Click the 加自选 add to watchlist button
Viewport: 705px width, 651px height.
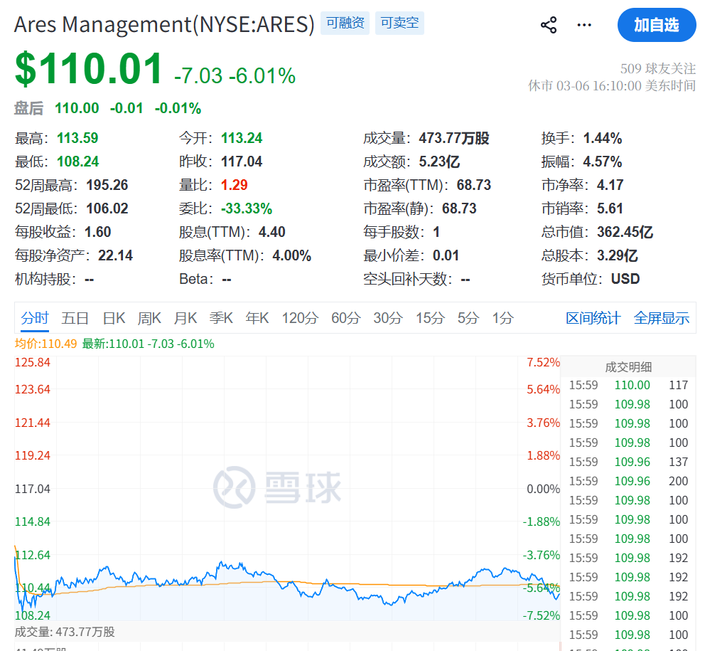coord(656,25)
